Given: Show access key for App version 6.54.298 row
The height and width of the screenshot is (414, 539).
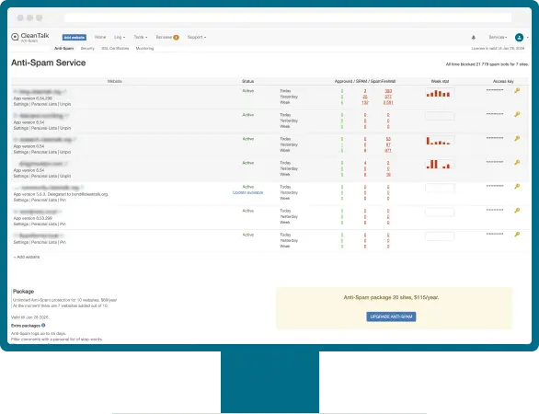Looking at the screenshot, I should tap(517, 90).
